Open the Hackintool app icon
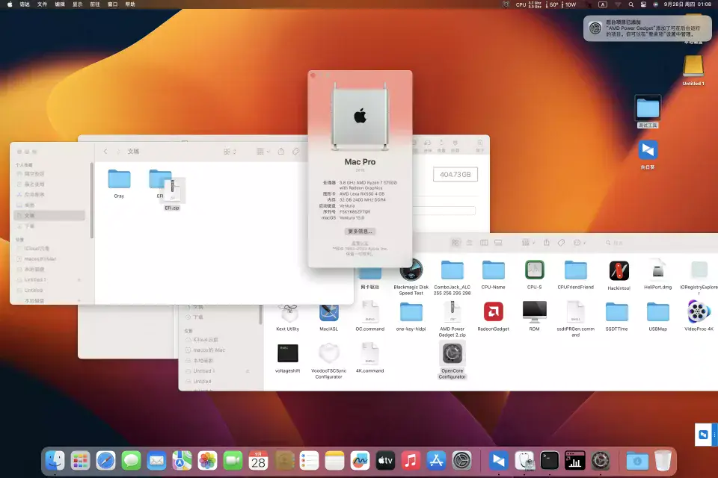 (619, 271)
